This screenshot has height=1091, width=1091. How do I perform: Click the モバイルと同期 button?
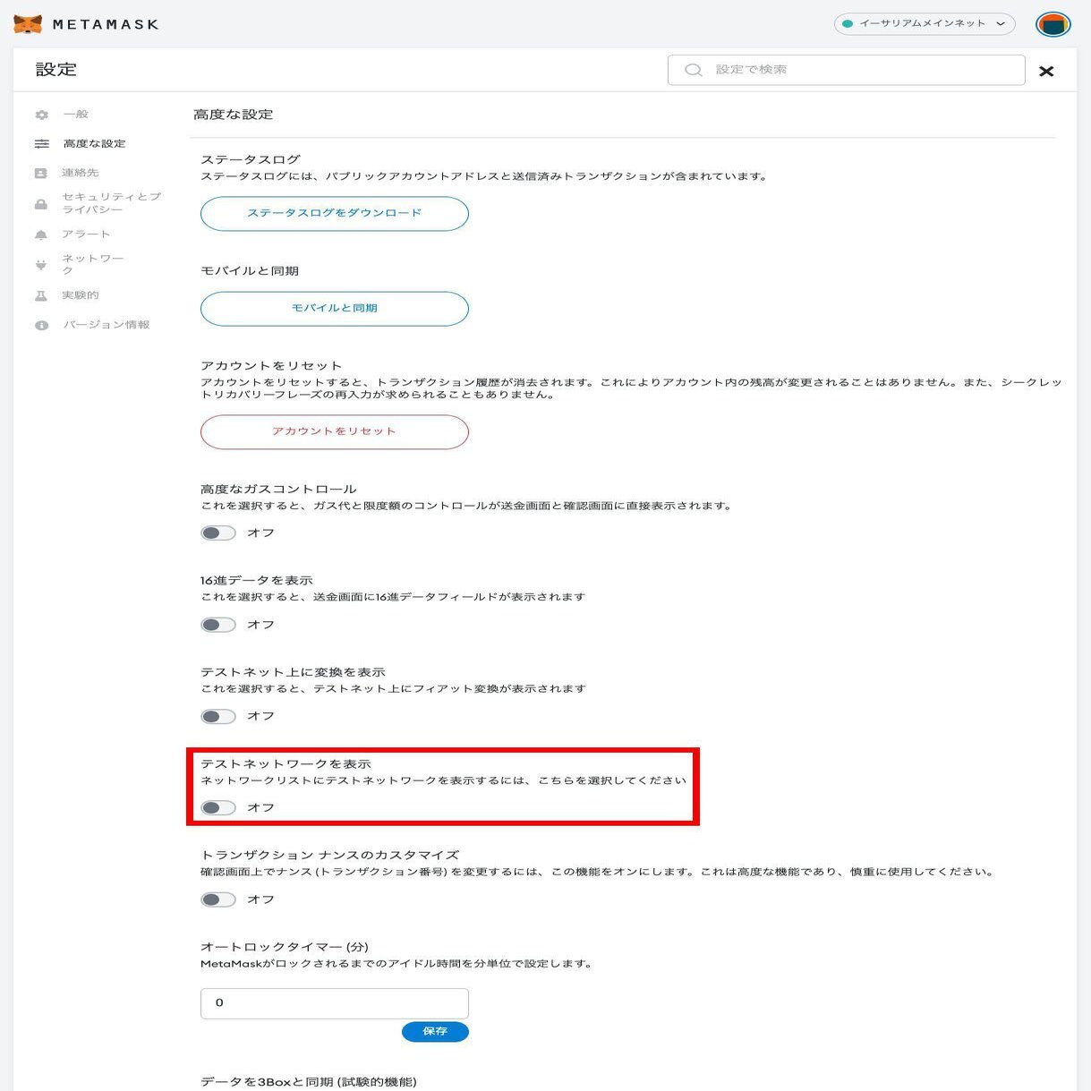[x=334, y=308]
